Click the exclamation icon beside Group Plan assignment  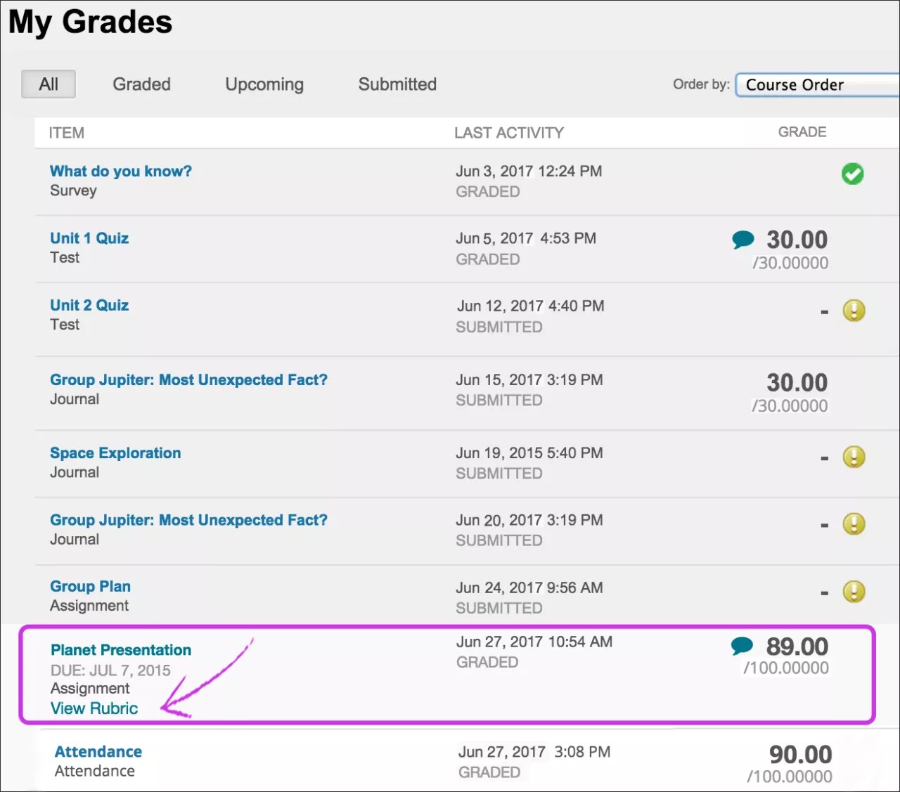[x=854, y=592]
